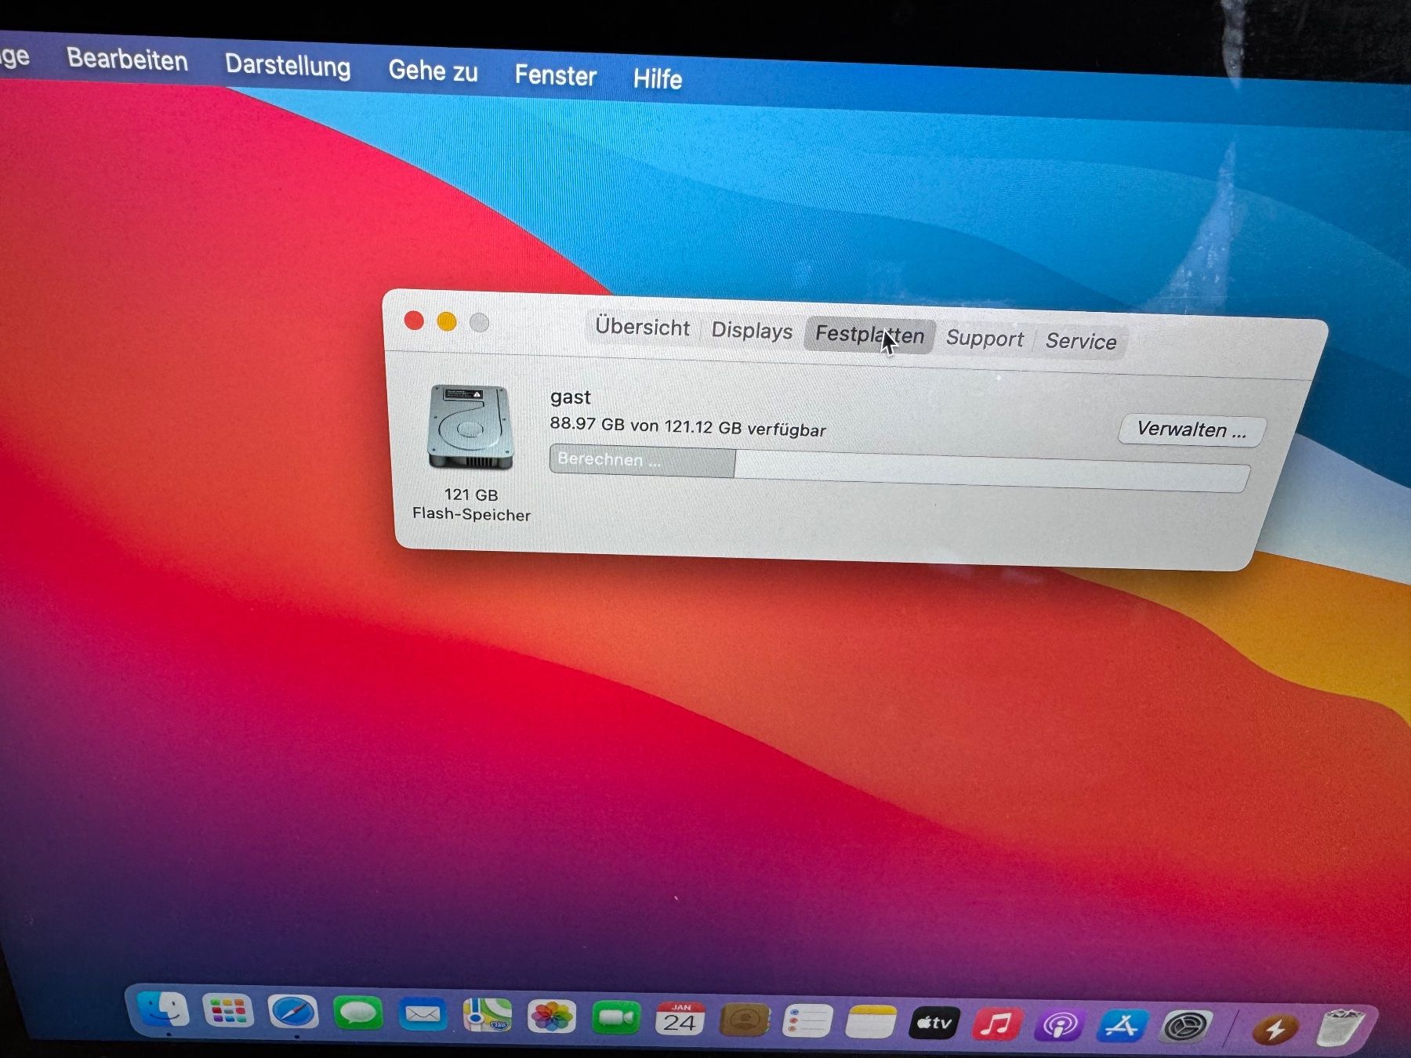Open System Preferences gear icon
This screenshot has width=1411, height=1058.
coord(1186,1027)
